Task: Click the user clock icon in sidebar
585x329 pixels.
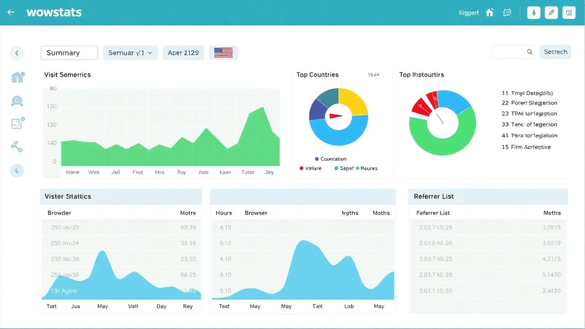Action: [x=17, y=101]
